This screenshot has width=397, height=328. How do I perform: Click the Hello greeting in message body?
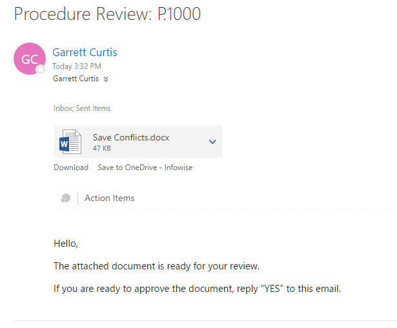pos(66,244)
